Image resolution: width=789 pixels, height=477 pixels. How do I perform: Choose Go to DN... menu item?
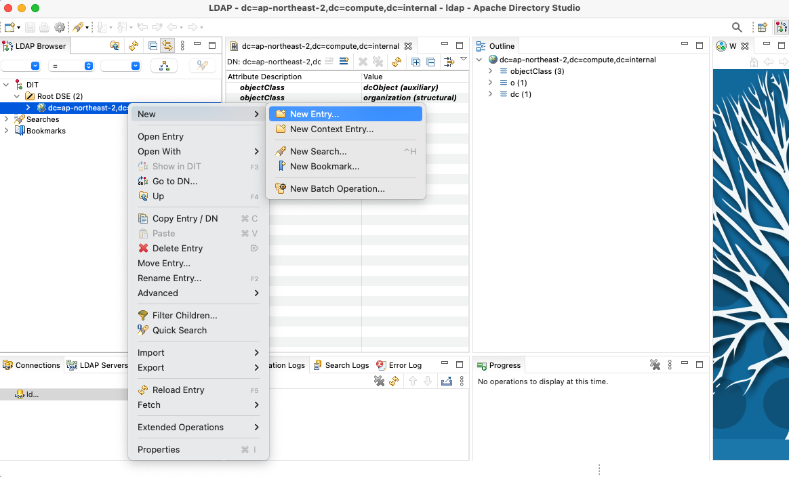click(x=198, y=181)
